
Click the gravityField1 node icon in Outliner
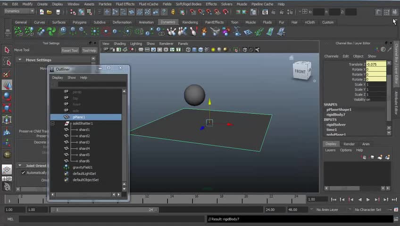tap(67, 167)
